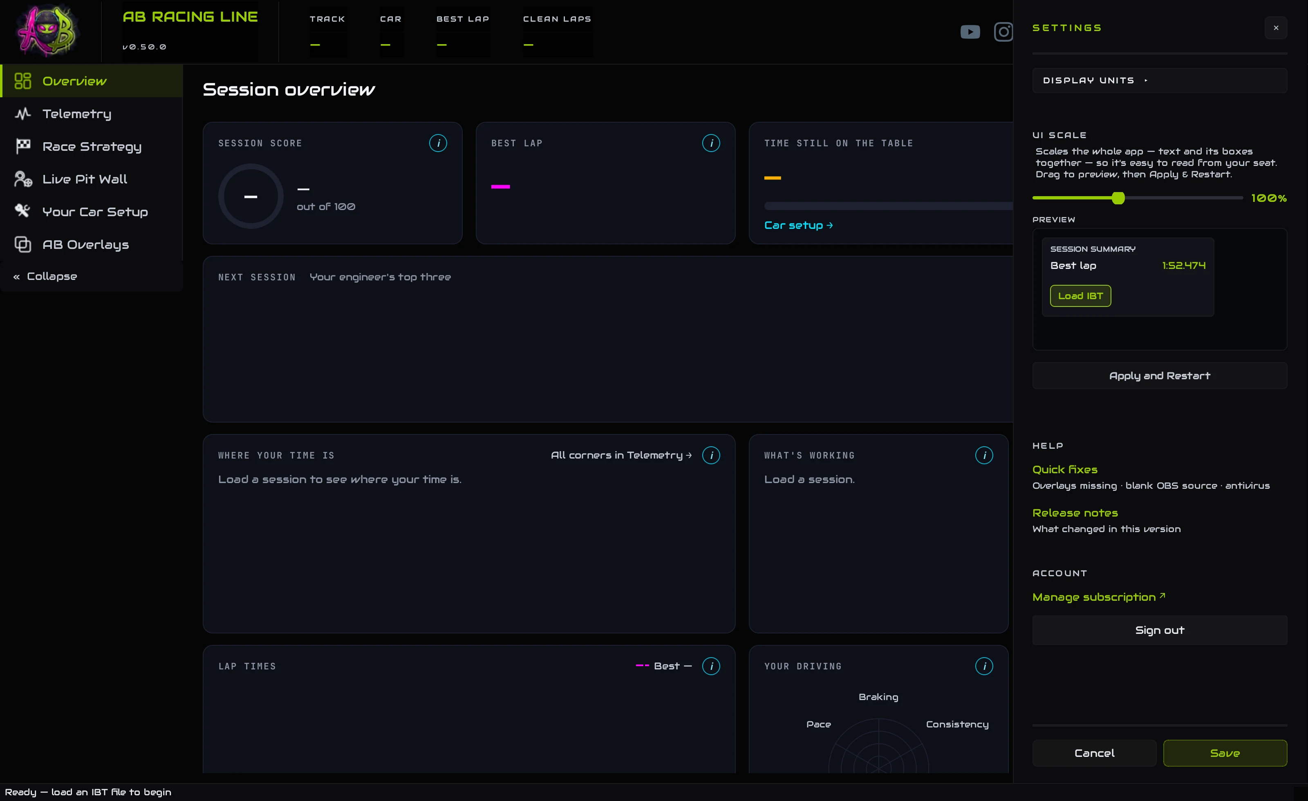1308x801 pixels.
Task: Show info for Lap Times card
Action: point(711,666)
